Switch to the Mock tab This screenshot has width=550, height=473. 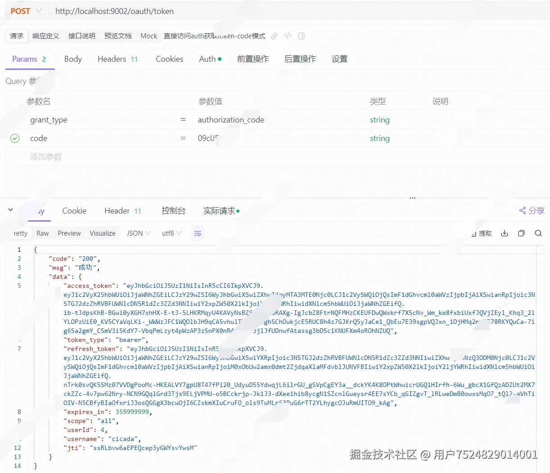[x=149, y=36]
